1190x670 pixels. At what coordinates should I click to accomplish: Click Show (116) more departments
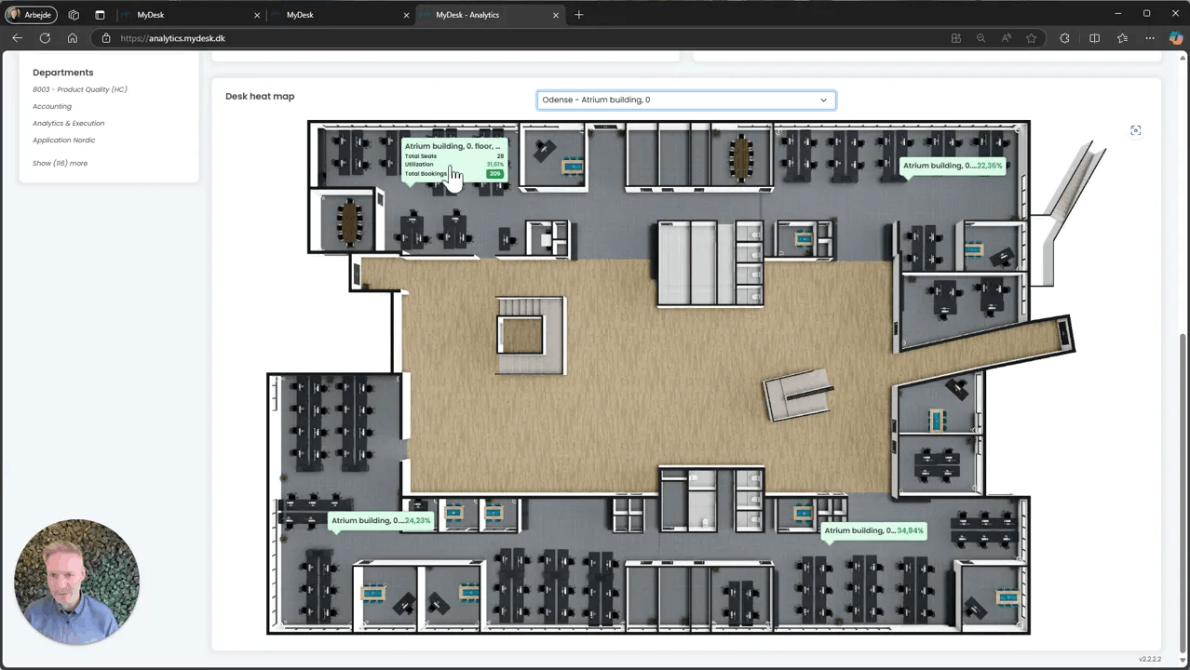coord(61,163)
